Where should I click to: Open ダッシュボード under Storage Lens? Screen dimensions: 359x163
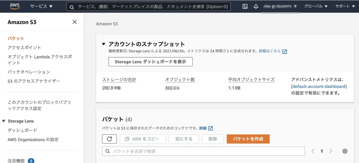click(x=22, y=130)
